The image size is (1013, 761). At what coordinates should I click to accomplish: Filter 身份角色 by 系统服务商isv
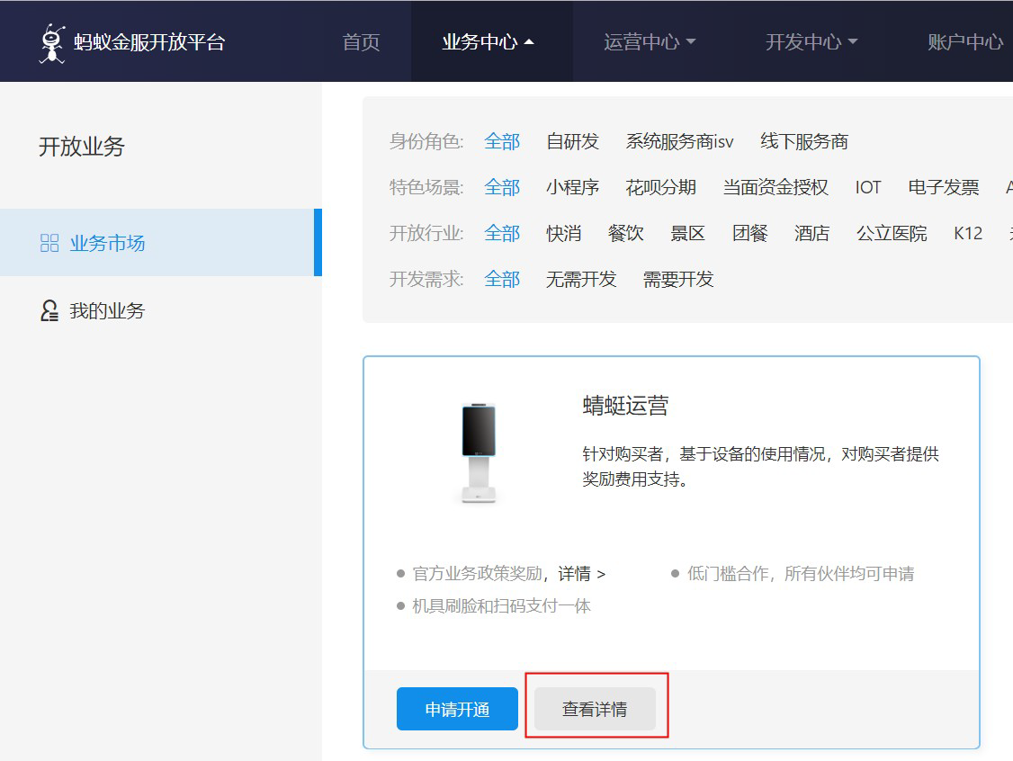tap(679, 141)
